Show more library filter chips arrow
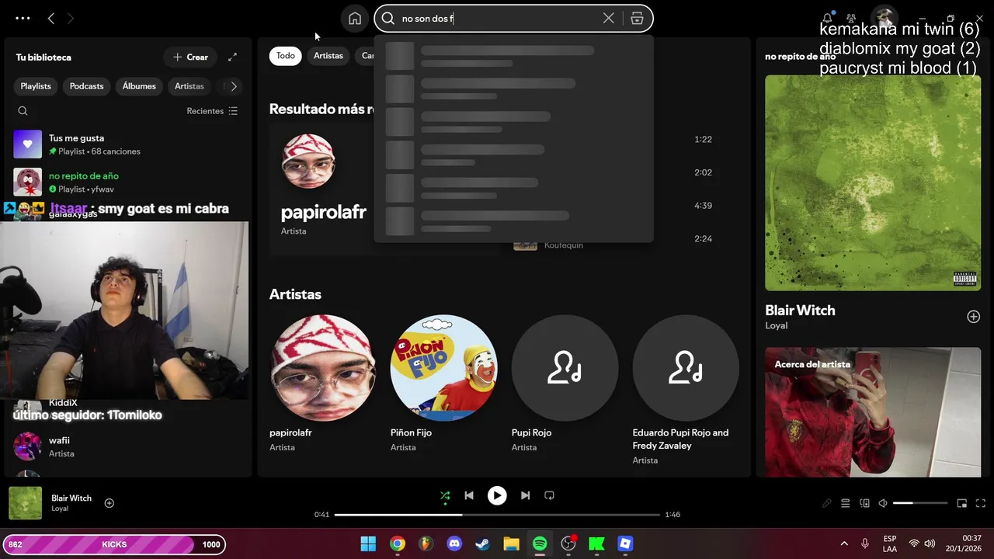The height and width of the screenshot is (559, 994). 234,86
